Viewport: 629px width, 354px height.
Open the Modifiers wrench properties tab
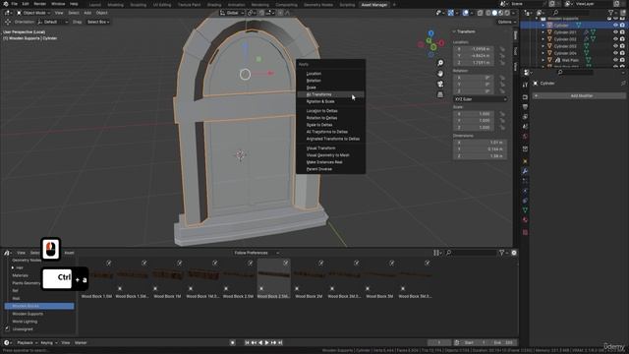525,171
